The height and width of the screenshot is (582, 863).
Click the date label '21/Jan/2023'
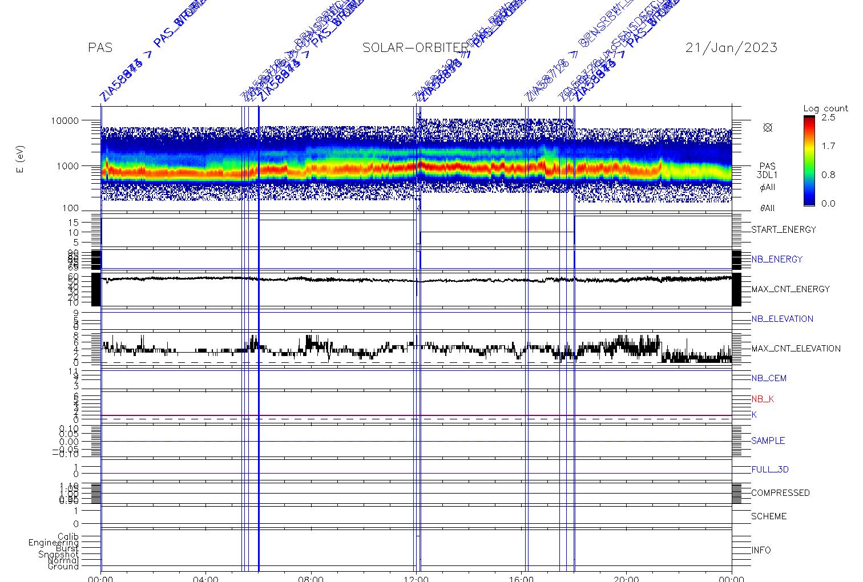[x=731, y=48]
